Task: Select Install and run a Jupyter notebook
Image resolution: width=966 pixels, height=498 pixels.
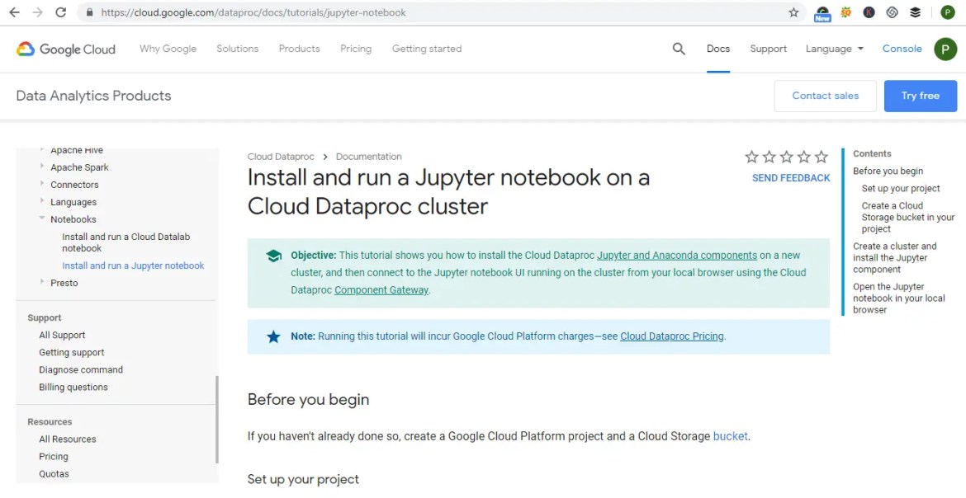Action: [133, 266]
